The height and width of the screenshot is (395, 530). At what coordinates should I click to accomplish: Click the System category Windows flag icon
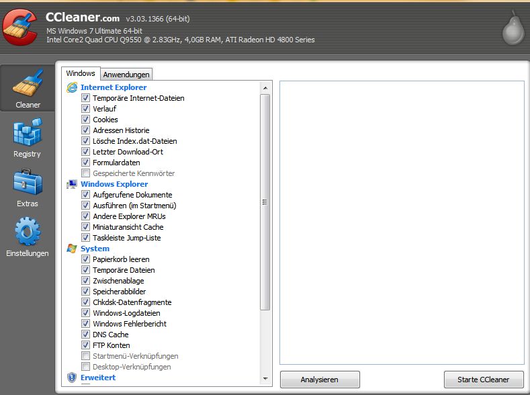(72, 249)
